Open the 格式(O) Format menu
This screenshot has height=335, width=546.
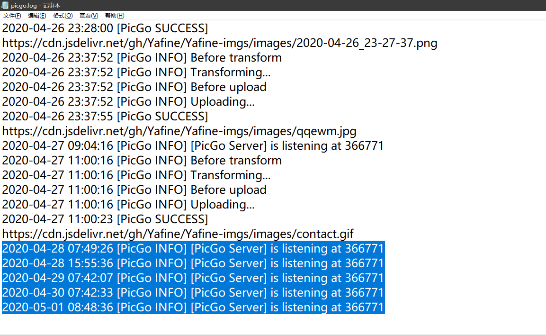coord(63,16)
